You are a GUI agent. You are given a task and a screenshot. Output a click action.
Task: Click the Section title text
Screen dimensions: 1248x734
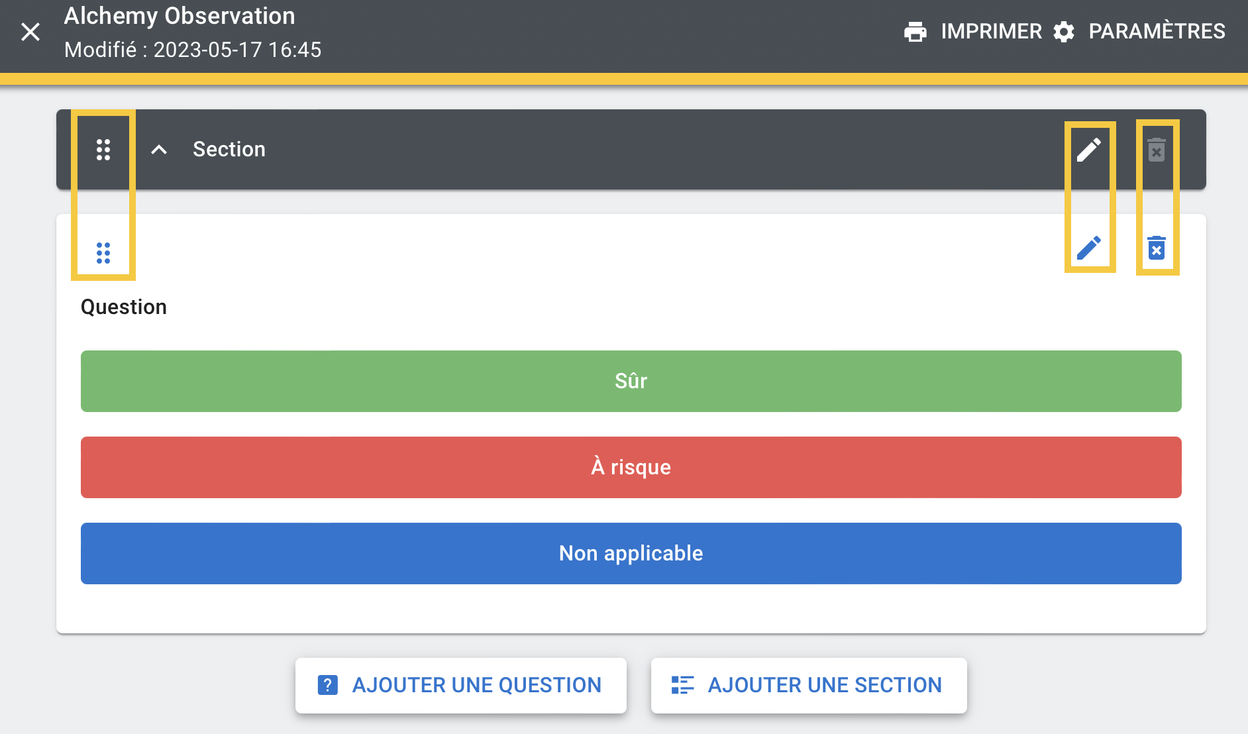pyautogui.click(x=229, y=150)
